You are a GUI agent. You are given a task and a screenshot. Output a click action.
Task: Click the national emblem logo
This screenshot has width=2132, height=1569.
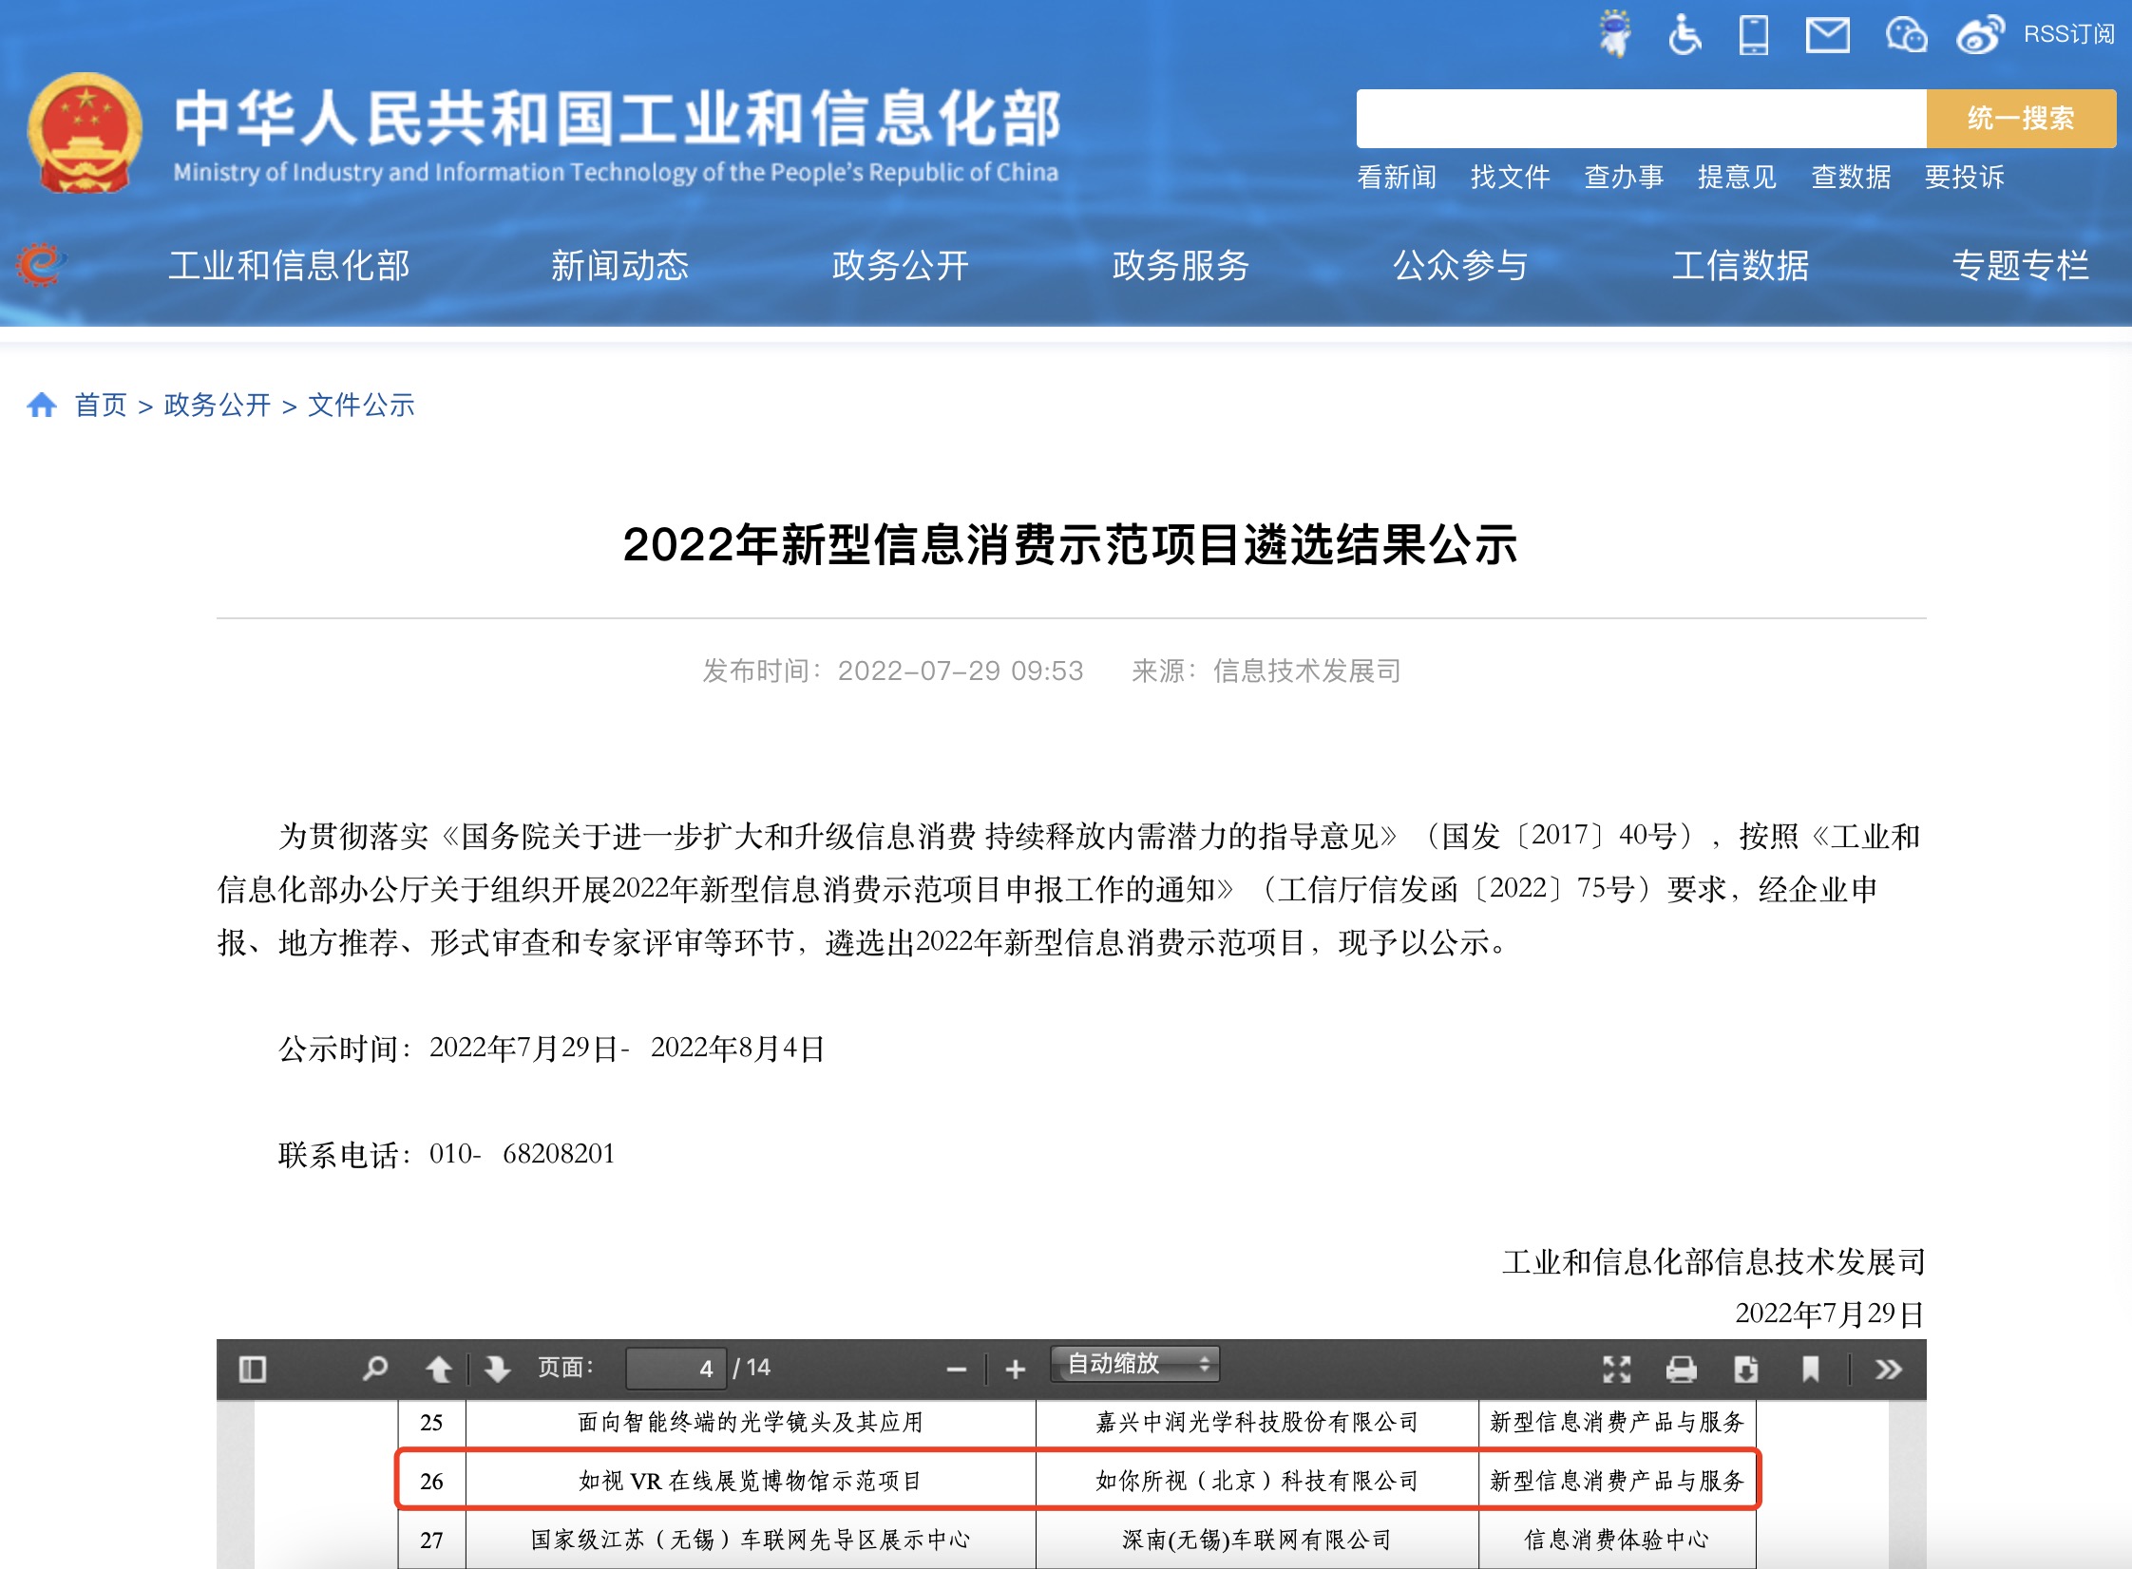coord(86,133)
